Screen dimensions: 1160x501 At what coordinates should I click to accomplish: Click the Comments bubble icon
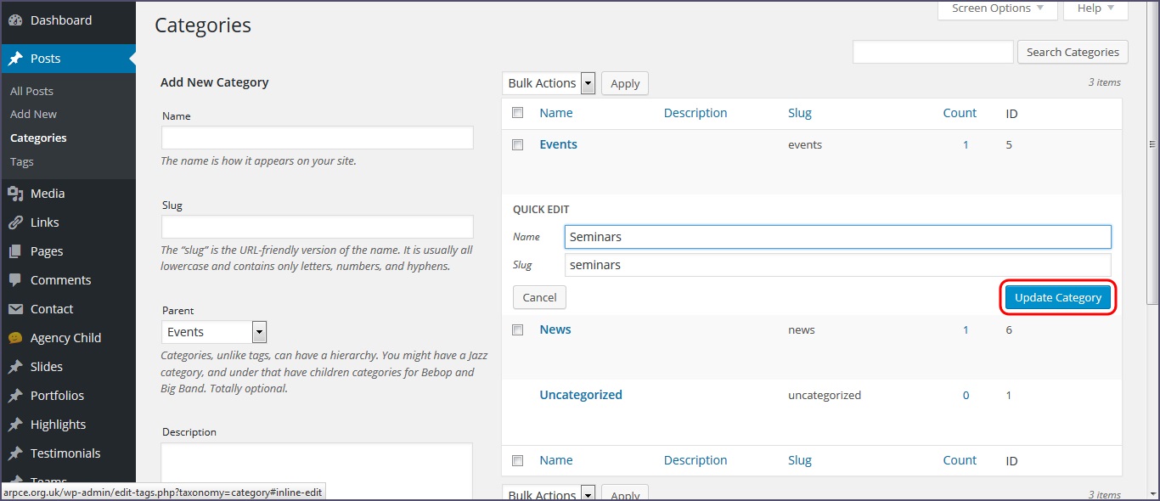tap(15, 280)
